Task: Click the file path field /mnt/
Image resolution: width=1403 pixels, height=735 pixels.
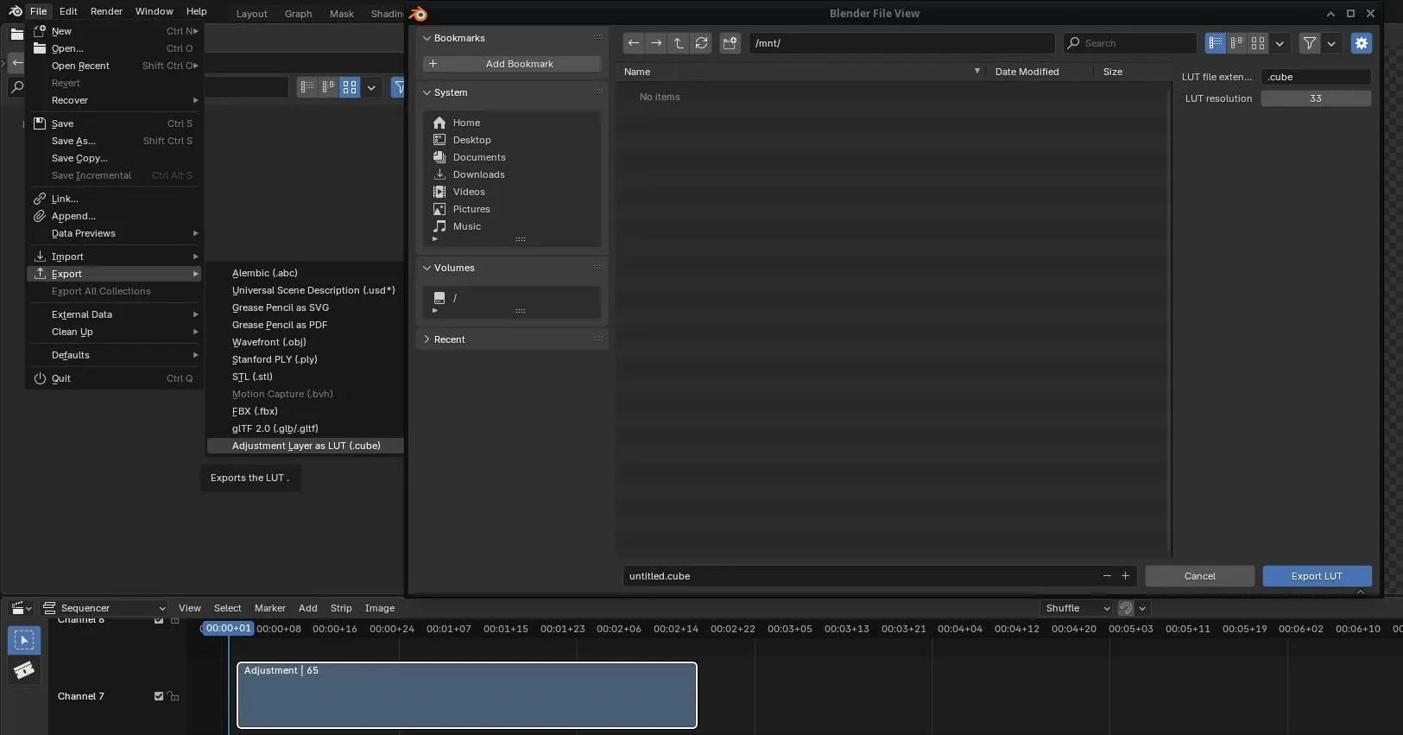Action: [x=901, y=43]
